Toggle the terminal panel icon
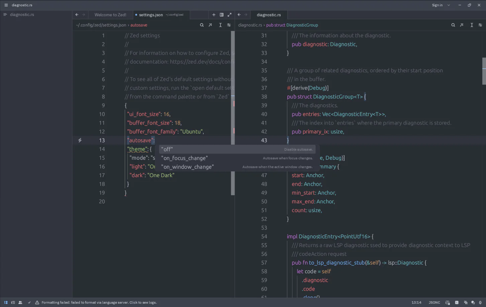486x307 pixels. [x=457, y=302]
